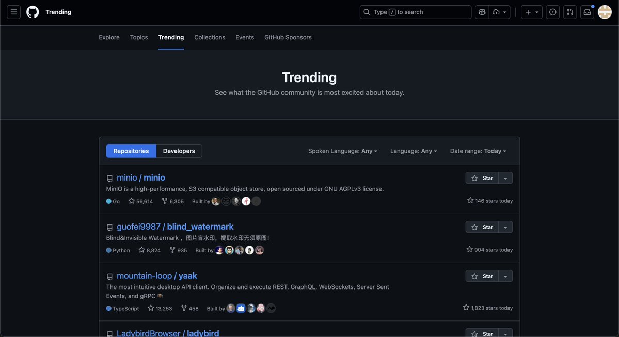Go to the Events tab
The image size is (619, 337).
[x=245, y=37]
